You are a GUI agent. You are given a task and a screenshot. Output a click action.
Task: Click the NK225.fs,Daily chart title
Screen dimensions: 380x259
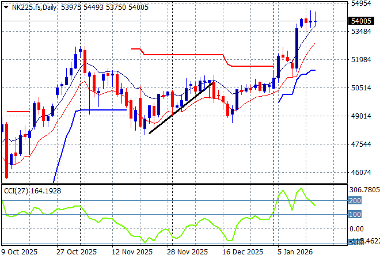[34, 7]
